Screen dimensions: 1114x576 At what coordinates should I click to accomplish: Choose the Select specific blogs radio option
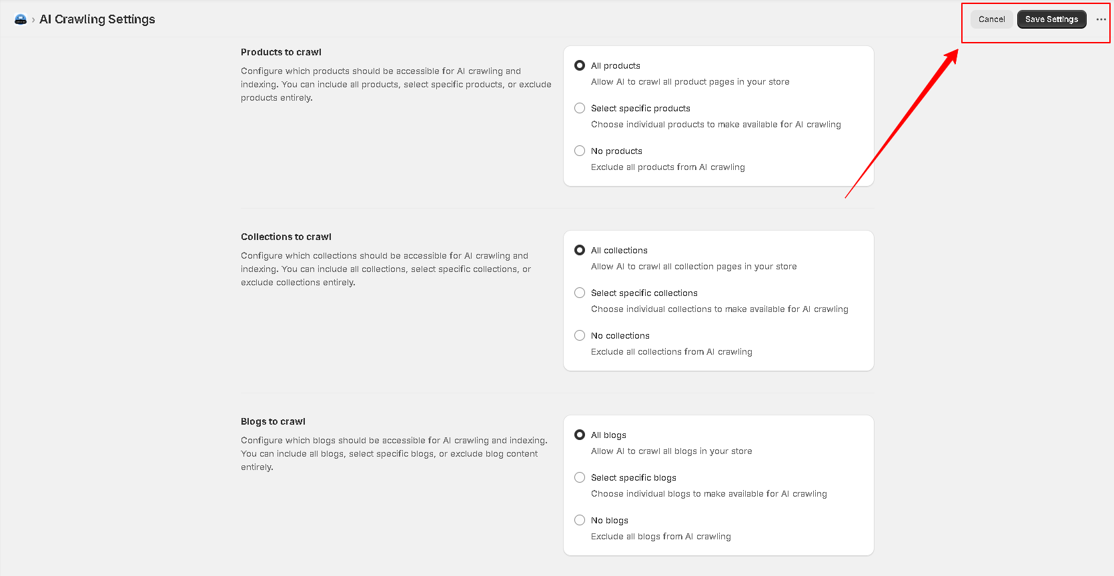pyautogui.click(x=580, y=477)
